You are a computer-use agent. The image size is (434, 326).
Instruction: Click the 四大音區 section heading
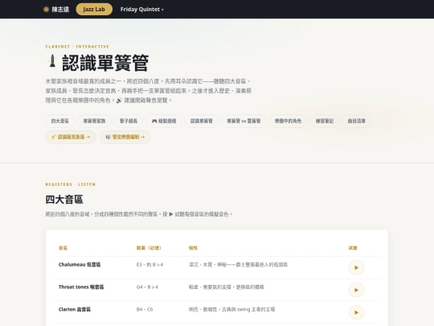coord(64,200)
